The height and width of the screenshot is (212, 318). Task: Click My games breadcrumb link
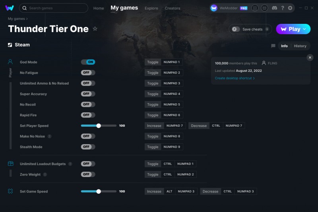[x=16, y=19]
